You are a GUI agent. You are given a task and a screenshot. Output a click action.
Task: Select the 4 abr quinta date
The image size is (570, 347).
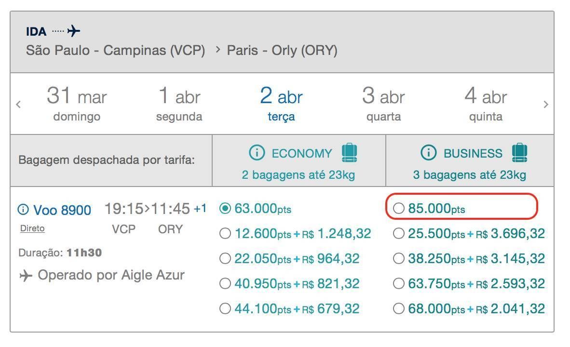coord(486,104)
